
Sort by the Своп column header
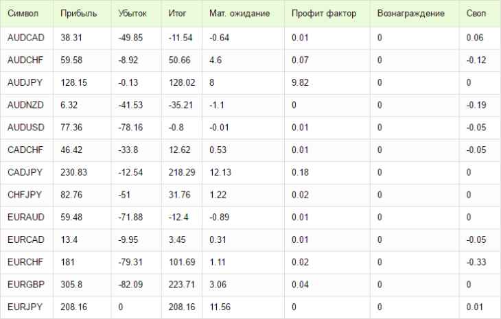click(476, 14)
